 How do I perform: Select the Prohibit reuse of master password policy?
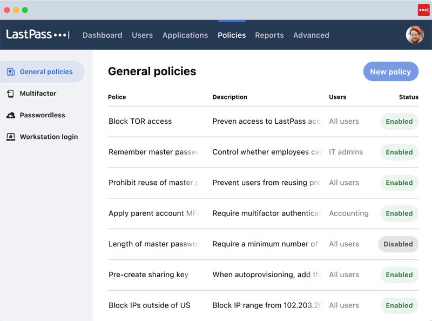pyautogui.click(x=154, y=183)
